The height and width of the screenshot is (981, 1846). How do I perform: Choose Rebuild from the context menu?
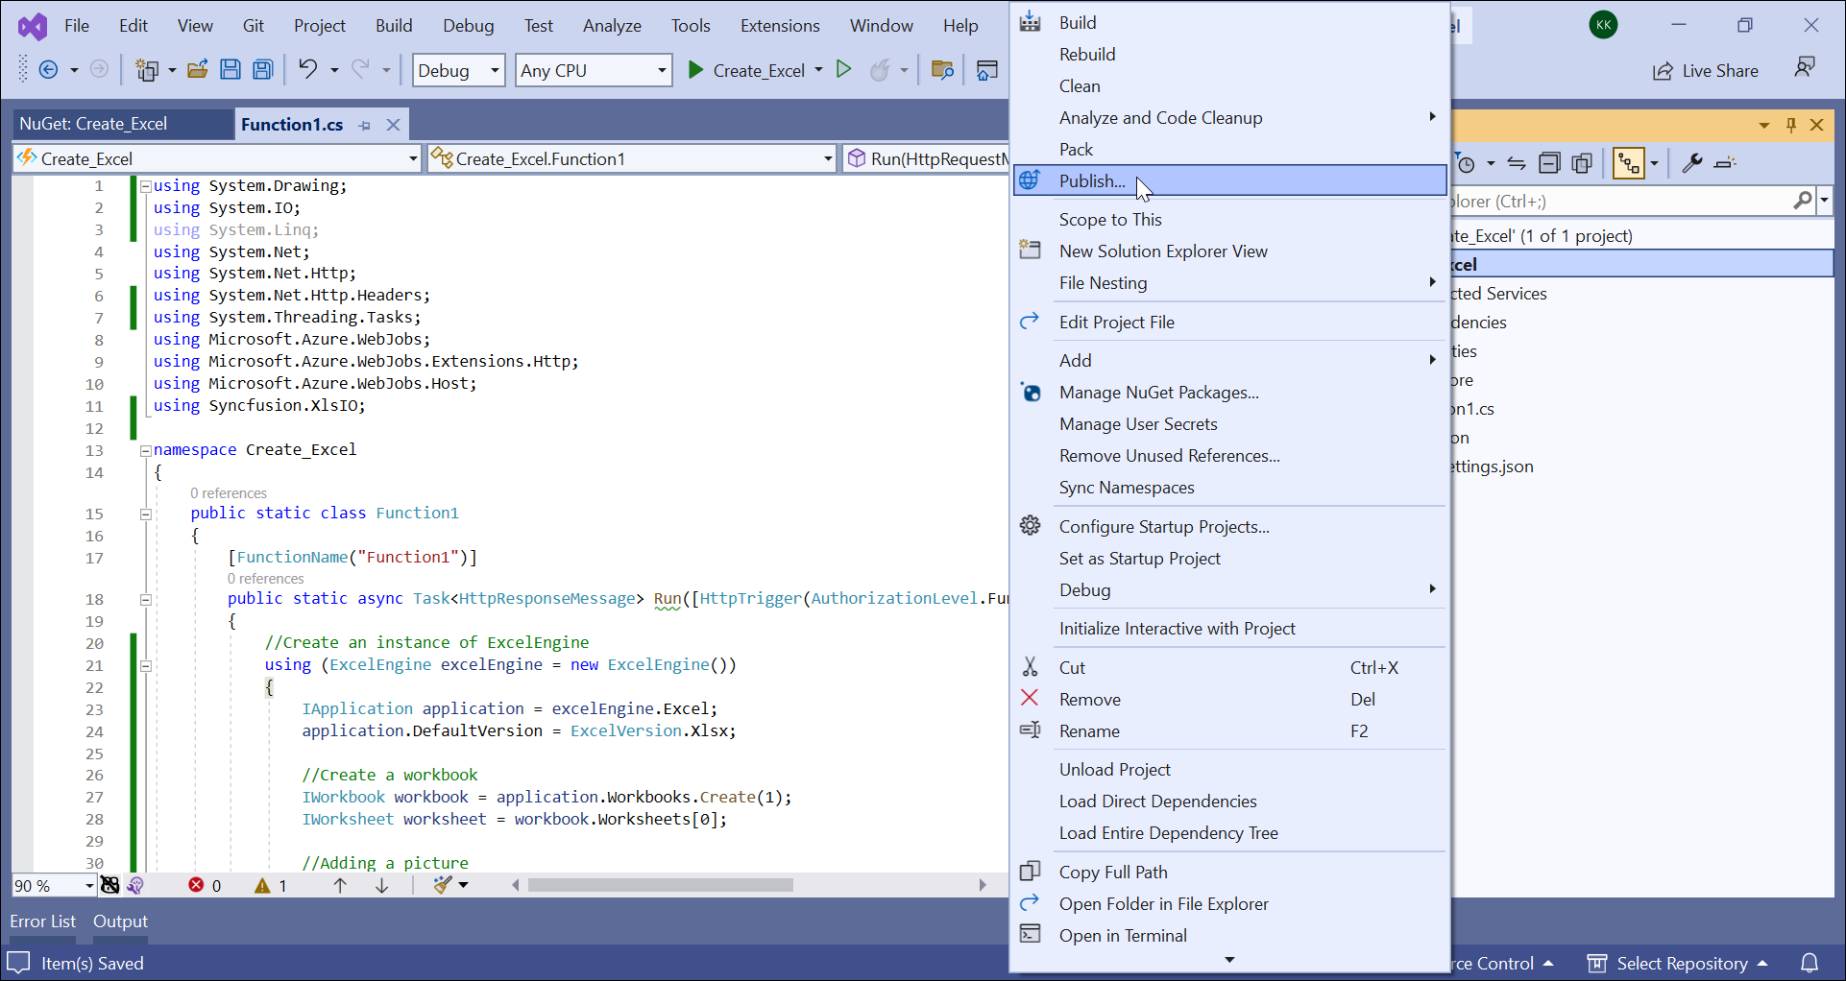pyautogui.click(x=1229, y=54)
